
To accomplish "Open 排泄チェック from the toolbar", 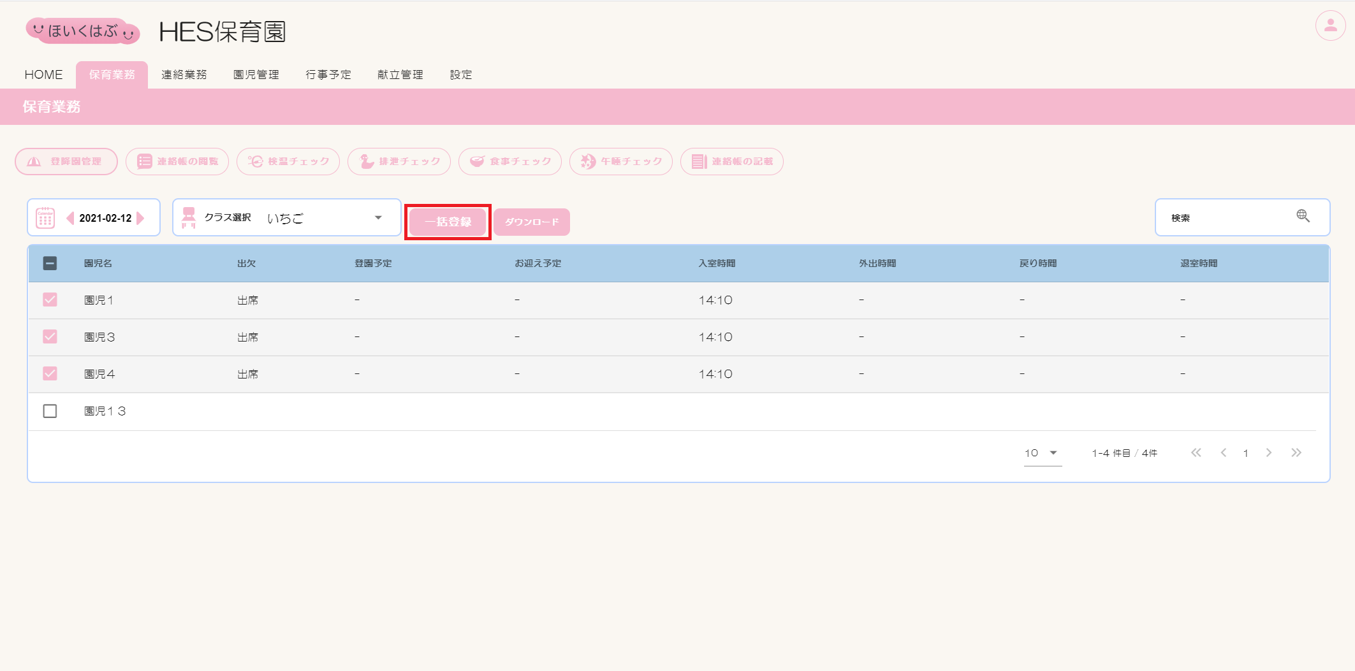I will (x=399, y=162).
